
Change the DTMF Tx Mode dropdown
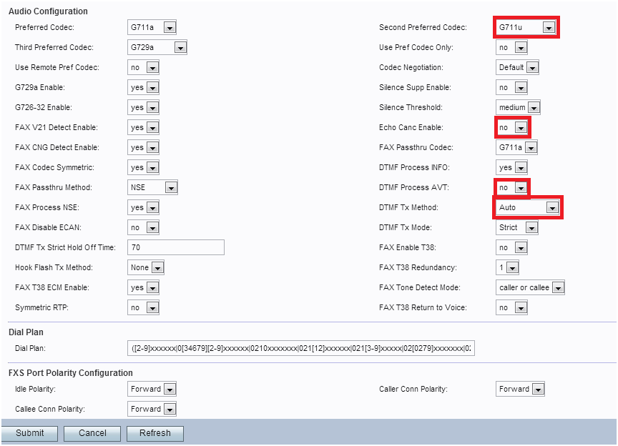[517, 227]
